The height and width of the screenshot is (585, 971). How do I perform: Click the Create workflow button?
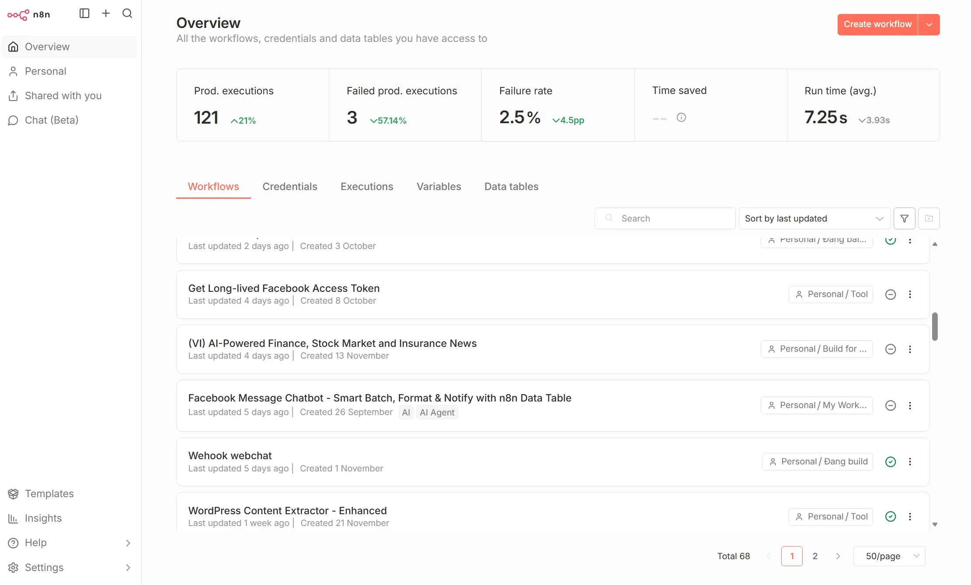point(877,24)
